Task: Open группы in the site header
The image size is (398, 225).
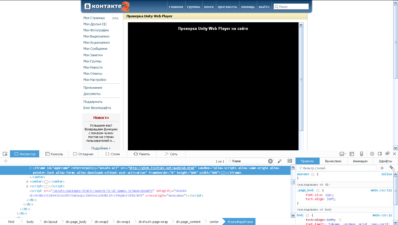Action: pyautogui.click(x=193, y=7)
